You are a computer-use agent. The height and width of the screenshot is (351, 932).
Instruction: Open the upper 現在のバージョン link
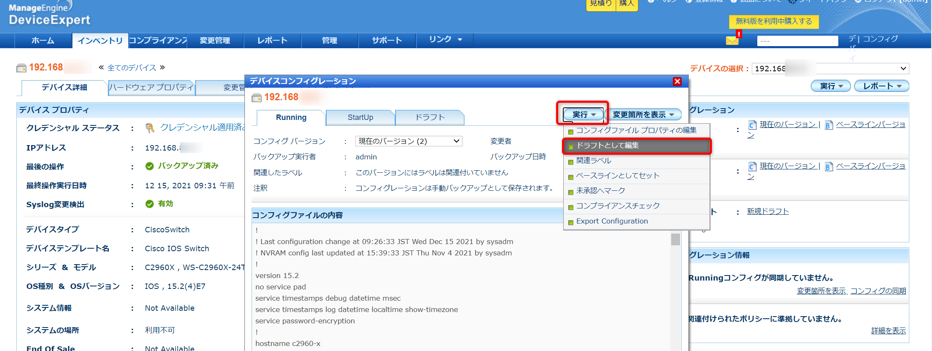(x=788, y=125)
